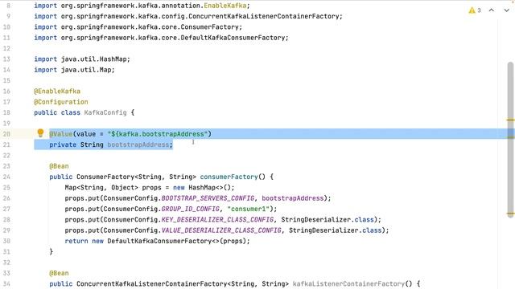This screenshot has height=289, width=515.
Task: Click the "consumer1" string literal
Action: coord(249,209)
